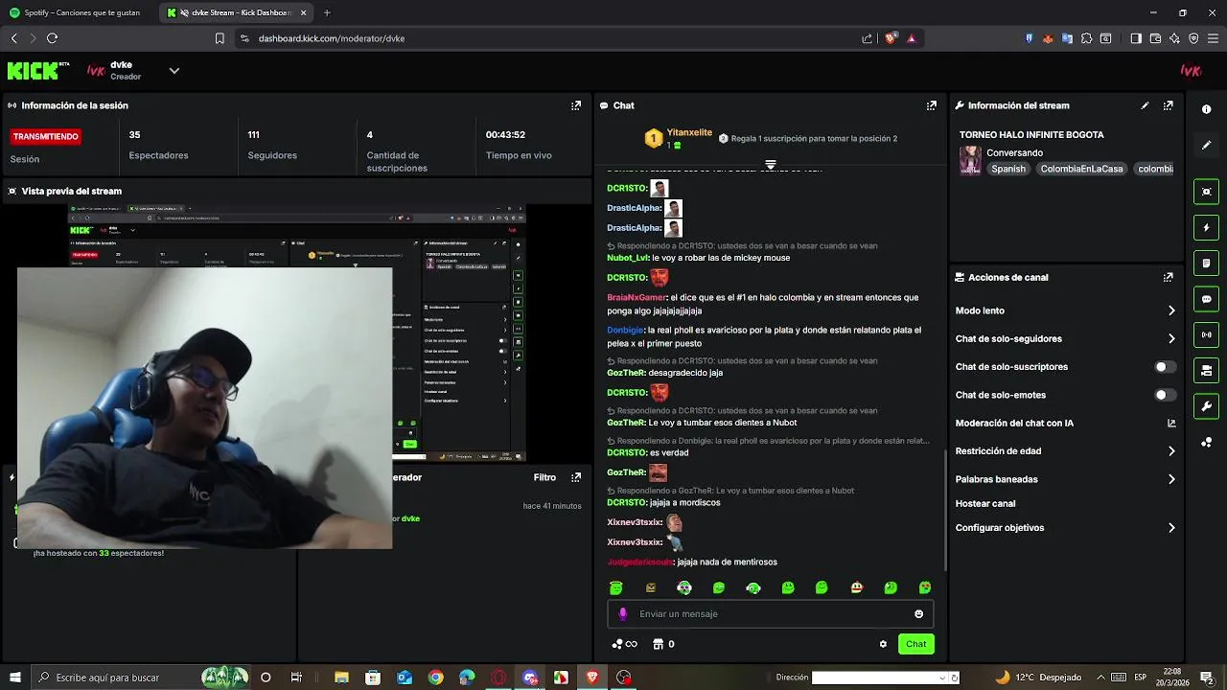The width and height of the screenshot is (1227, 690).
Task: Click Hostear canal action
Action: point(985,503)
